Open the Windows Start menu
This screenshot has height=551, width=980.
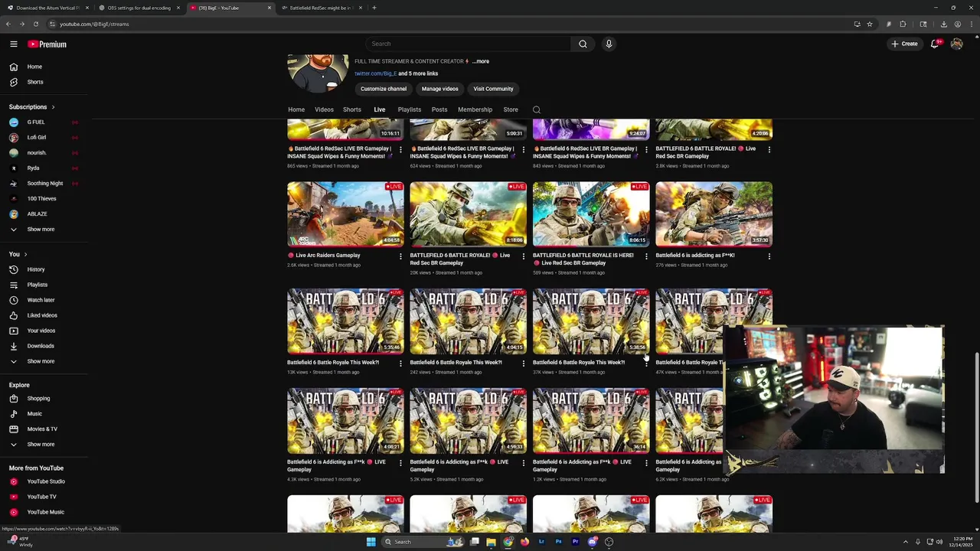(371, 542)
